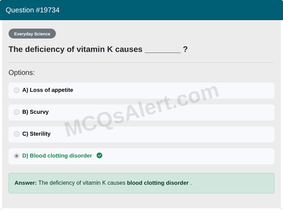Click the MCQsAlert.com watermark

[x=141, y=111]
